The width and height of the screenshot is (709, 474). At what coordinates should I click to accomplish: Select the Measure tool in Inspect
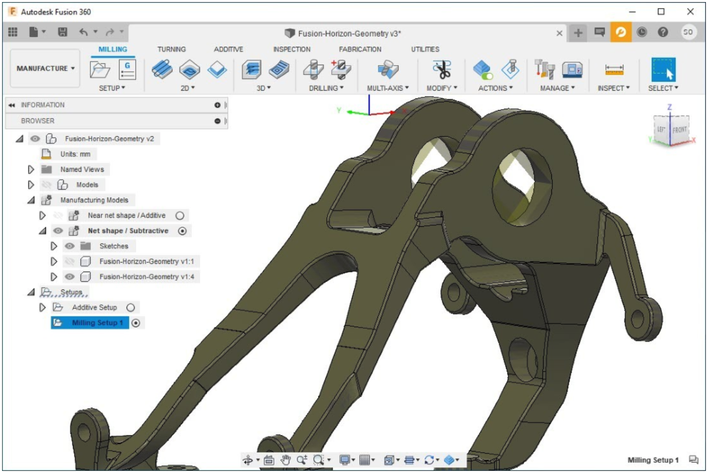(614, 69)
